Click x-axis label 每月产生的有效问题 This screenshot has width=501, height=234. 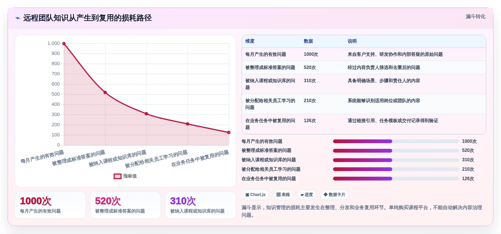pos(43,156)
